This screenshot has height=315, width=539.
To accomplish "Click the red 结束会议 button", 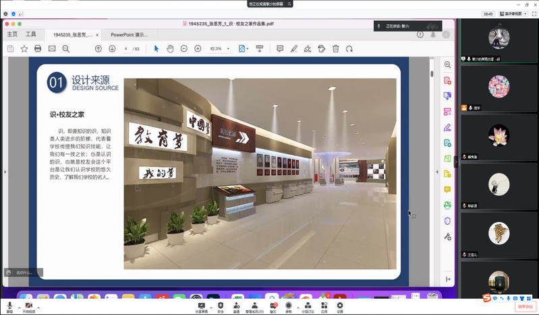I will (524, 306).
